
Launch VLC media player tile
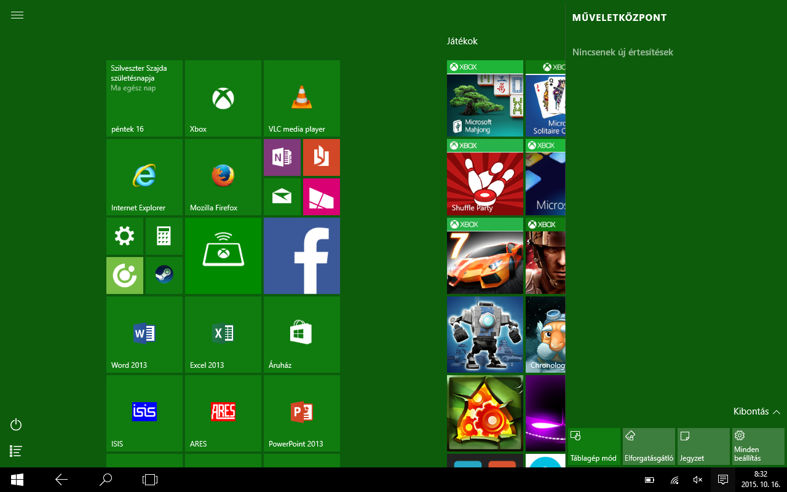click(302, 98)
